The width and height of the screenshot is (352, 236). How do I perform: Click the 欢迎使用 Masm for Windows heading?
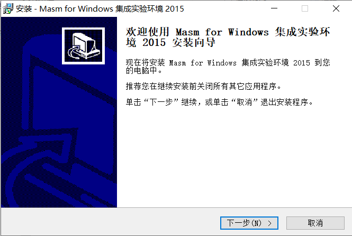click(x=228, y=37)
